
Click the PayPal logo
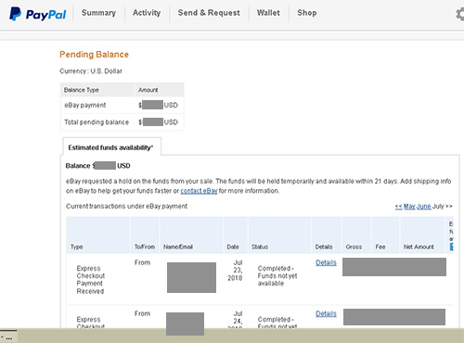[37, 14]
